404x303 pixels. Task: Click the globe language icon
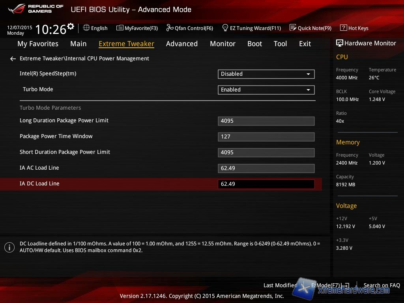pyautogui.click(x=86, y=28)
